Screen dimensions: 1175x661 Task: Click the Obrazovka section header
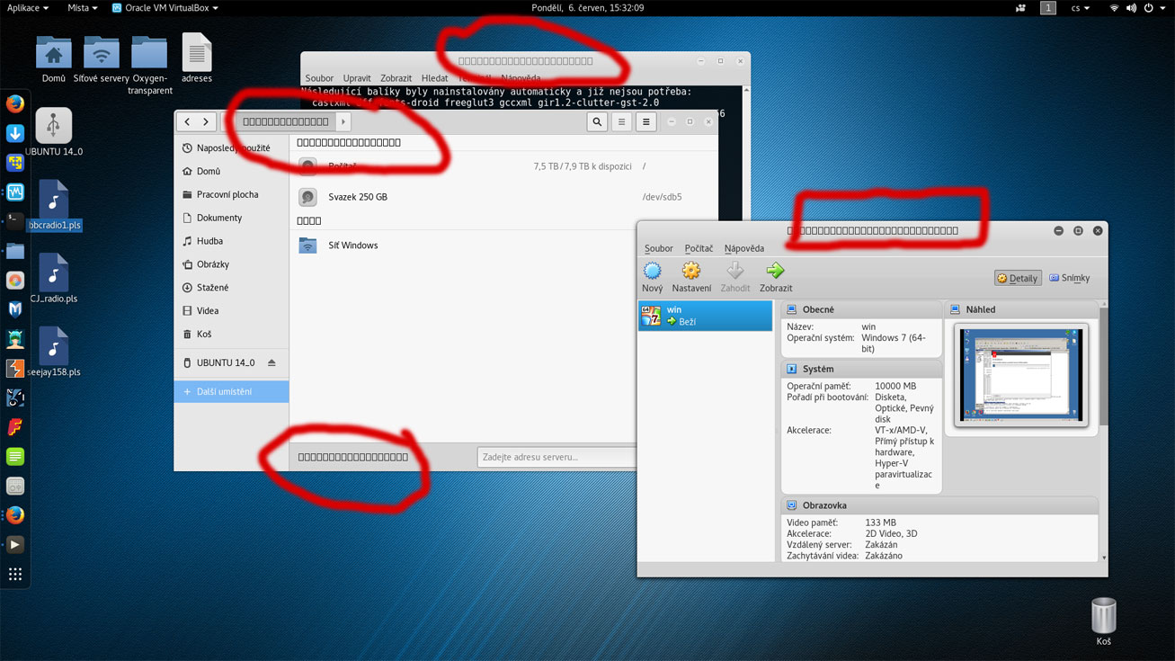[x=939, y=505]
